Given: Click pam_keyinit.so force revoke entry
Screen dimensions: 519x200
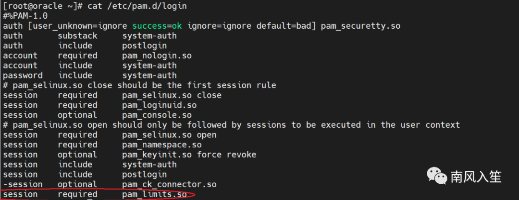Looking at the screenshot, I should (x=189, y=155).
